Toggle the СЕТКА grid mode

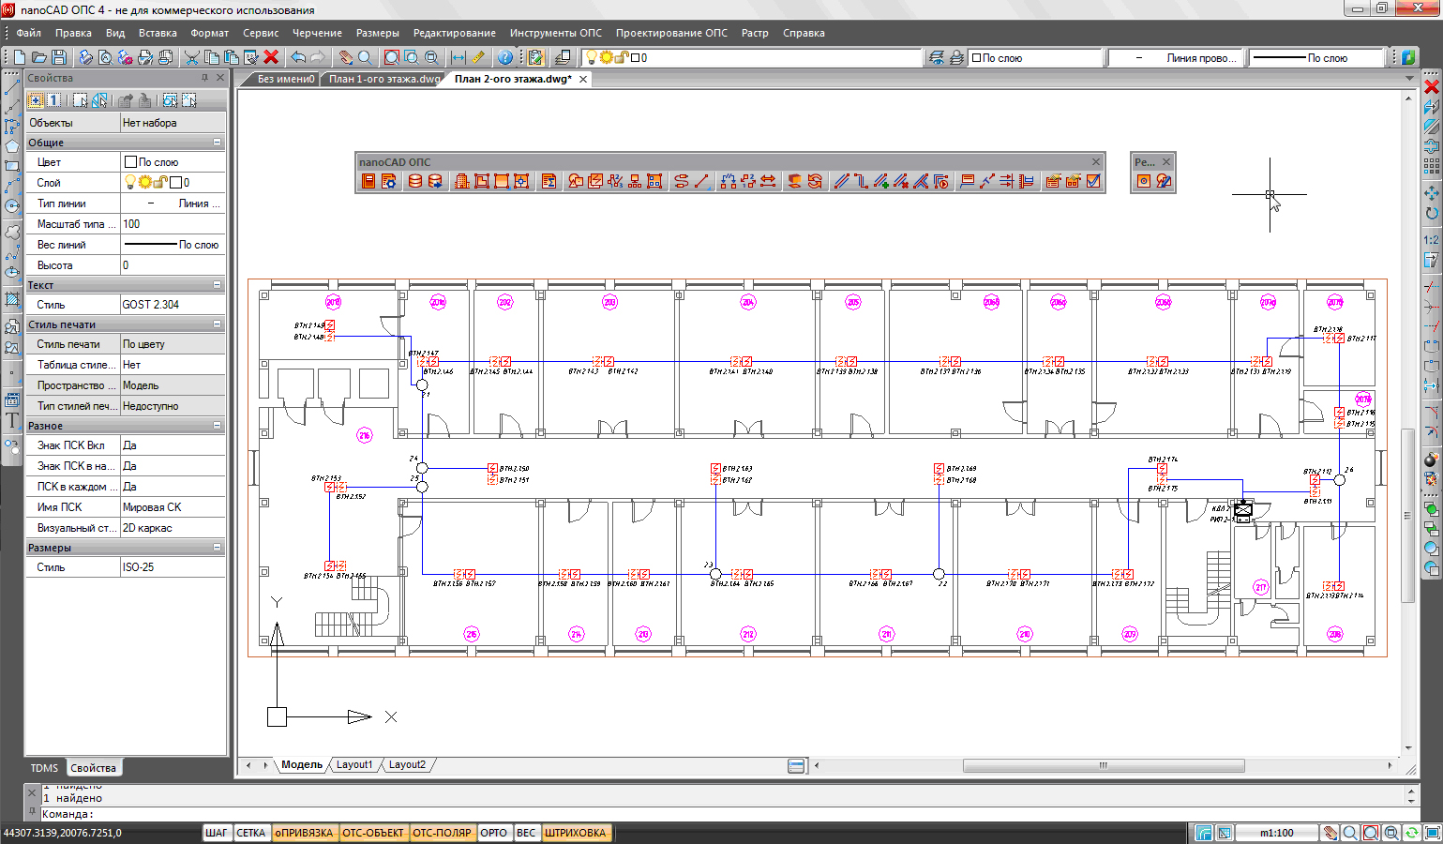point(250,833)
